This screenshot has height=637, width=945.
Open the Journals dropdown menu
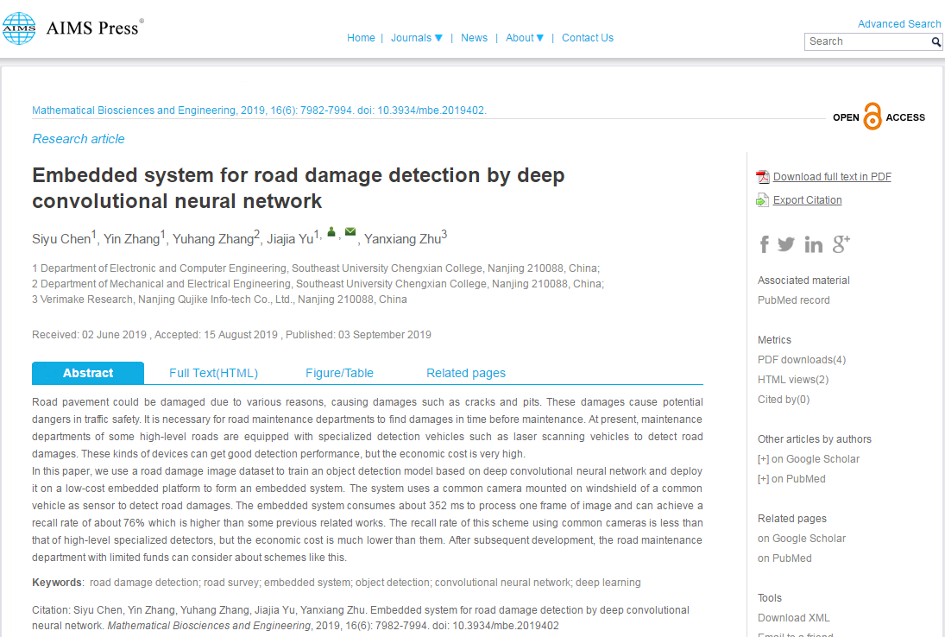pos(417,38)
